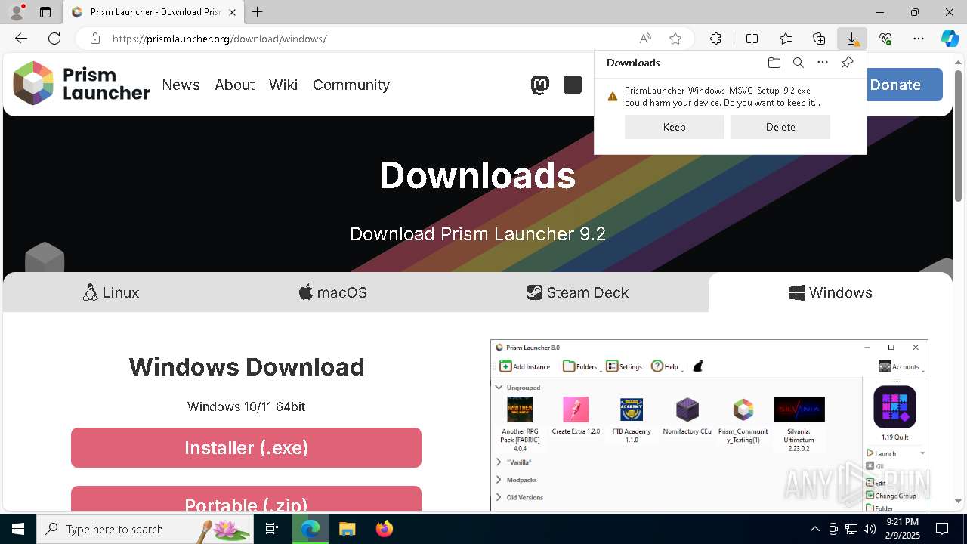This screenshot has width=967, height=544.
Task: Open Browser essentials icon
Action: (885, 39)
